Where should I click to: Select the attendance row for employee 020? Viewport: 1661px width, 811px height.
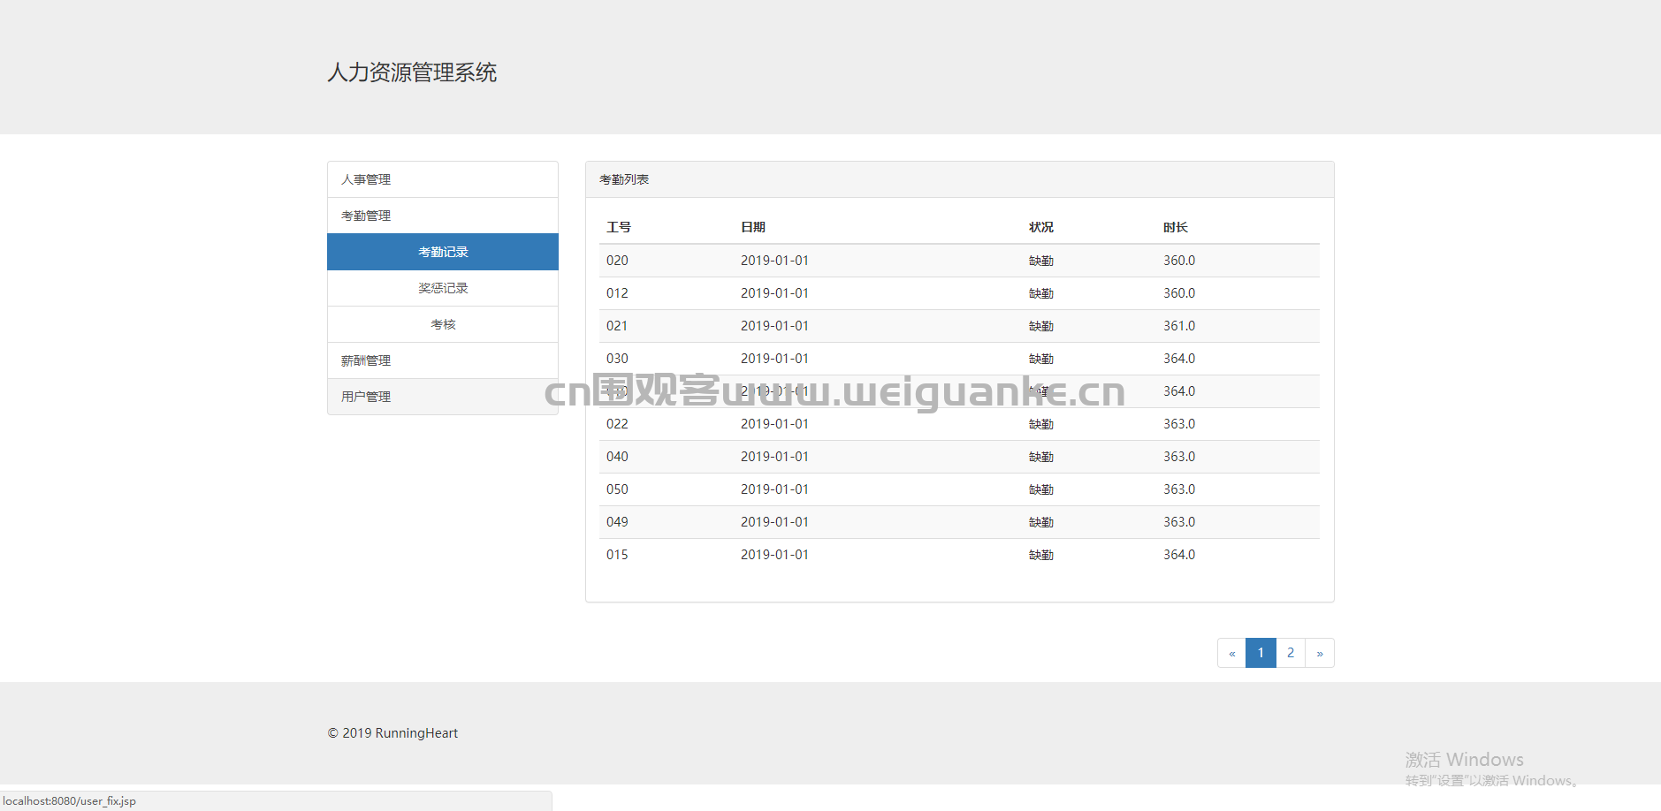pyautogui.click(x=959, y=261)
